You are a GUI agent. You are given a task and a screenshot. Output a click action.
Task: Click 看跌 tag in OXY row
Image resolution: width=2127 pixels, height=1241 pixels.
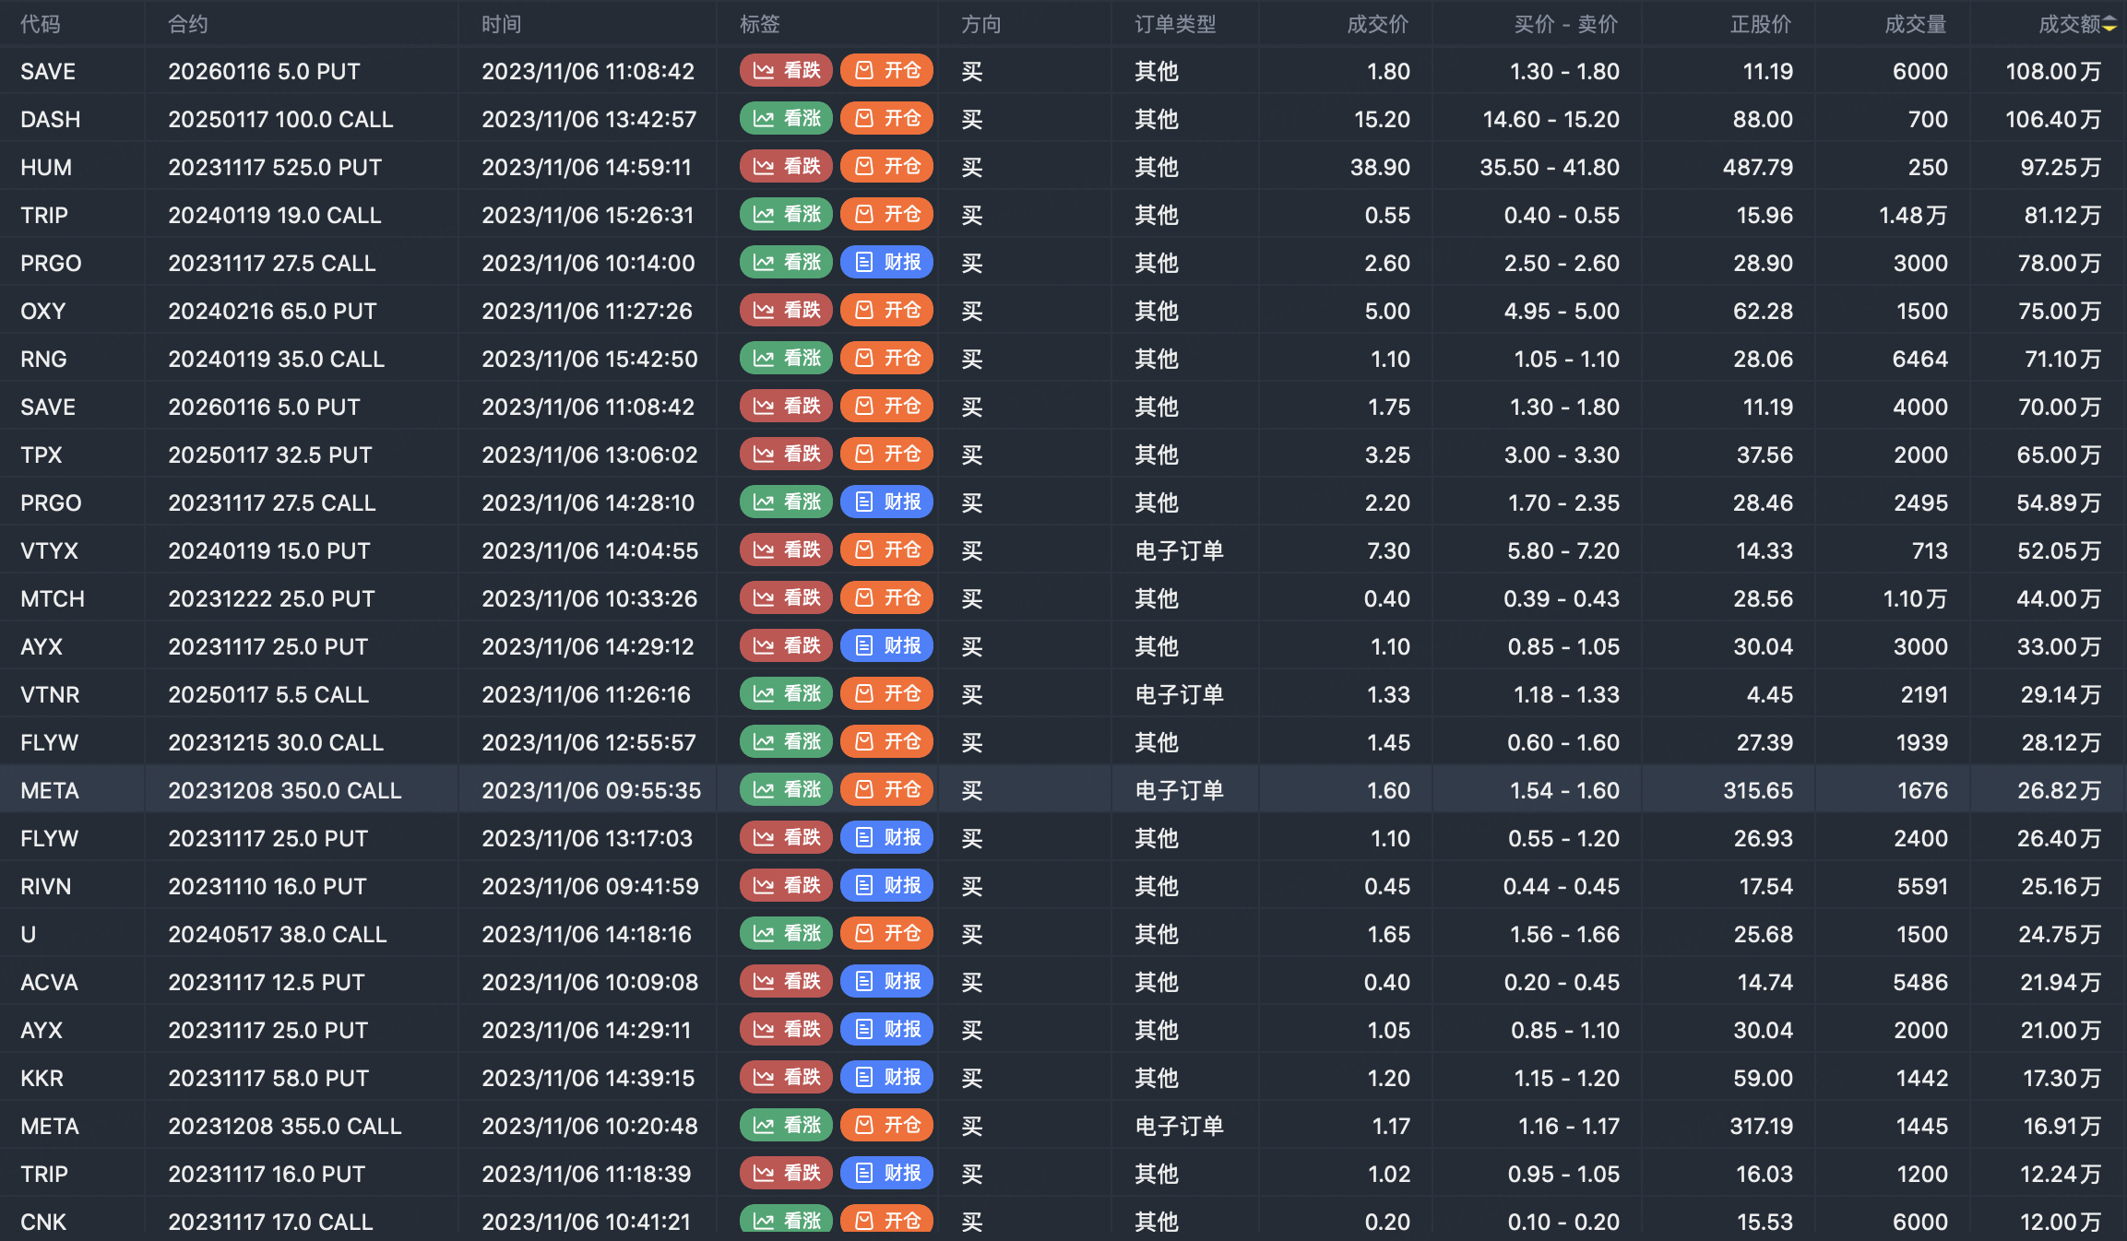(786, 311)
